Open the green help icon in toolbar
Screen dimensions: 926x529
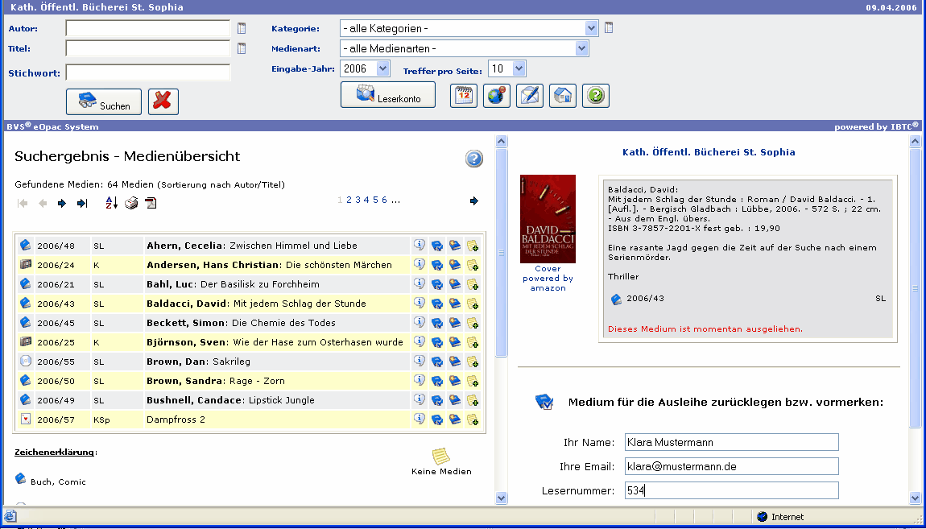point(595,96)
